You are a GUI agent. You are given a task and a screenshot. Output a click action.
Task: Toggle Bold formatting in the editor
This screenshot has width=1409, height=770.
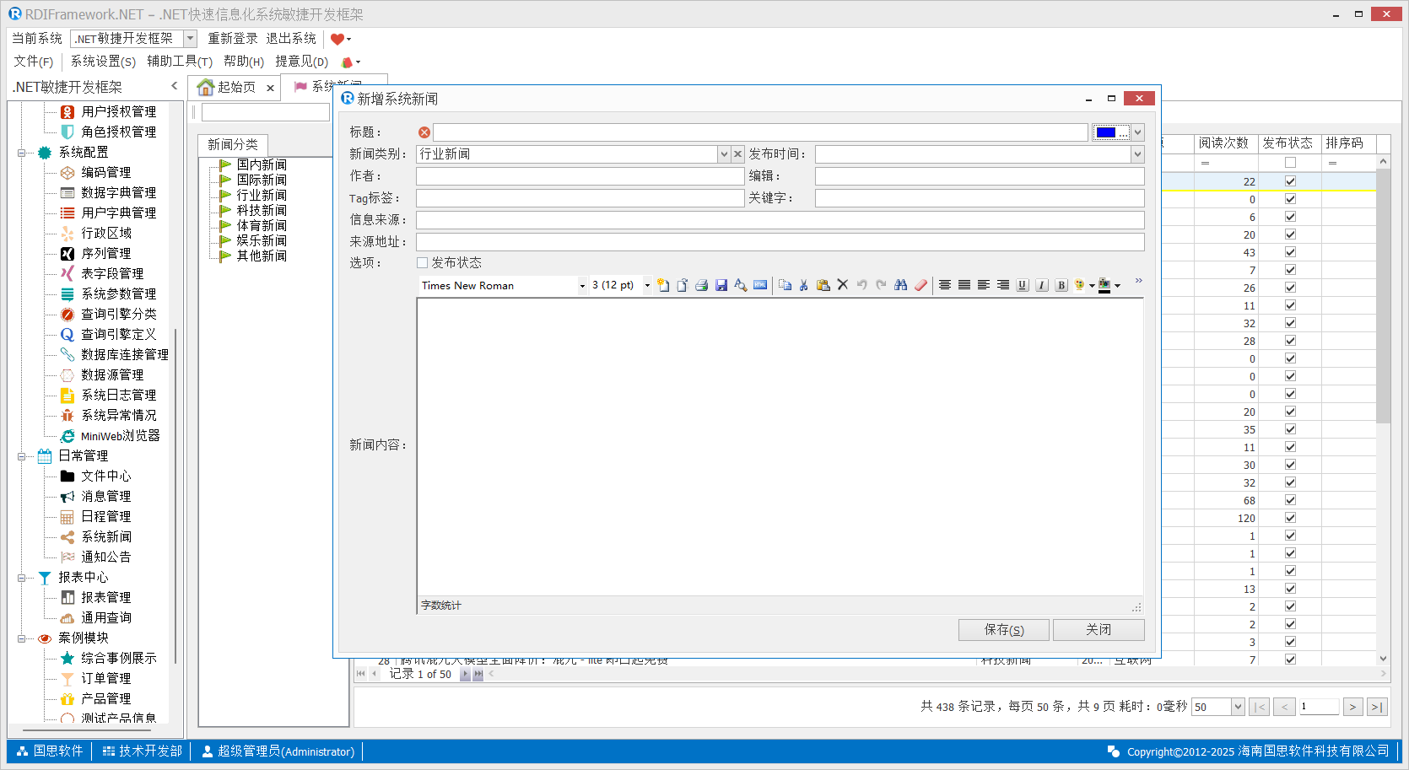pos(1061,286)
